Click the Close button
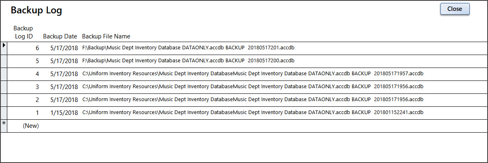 tap(455, 9)
